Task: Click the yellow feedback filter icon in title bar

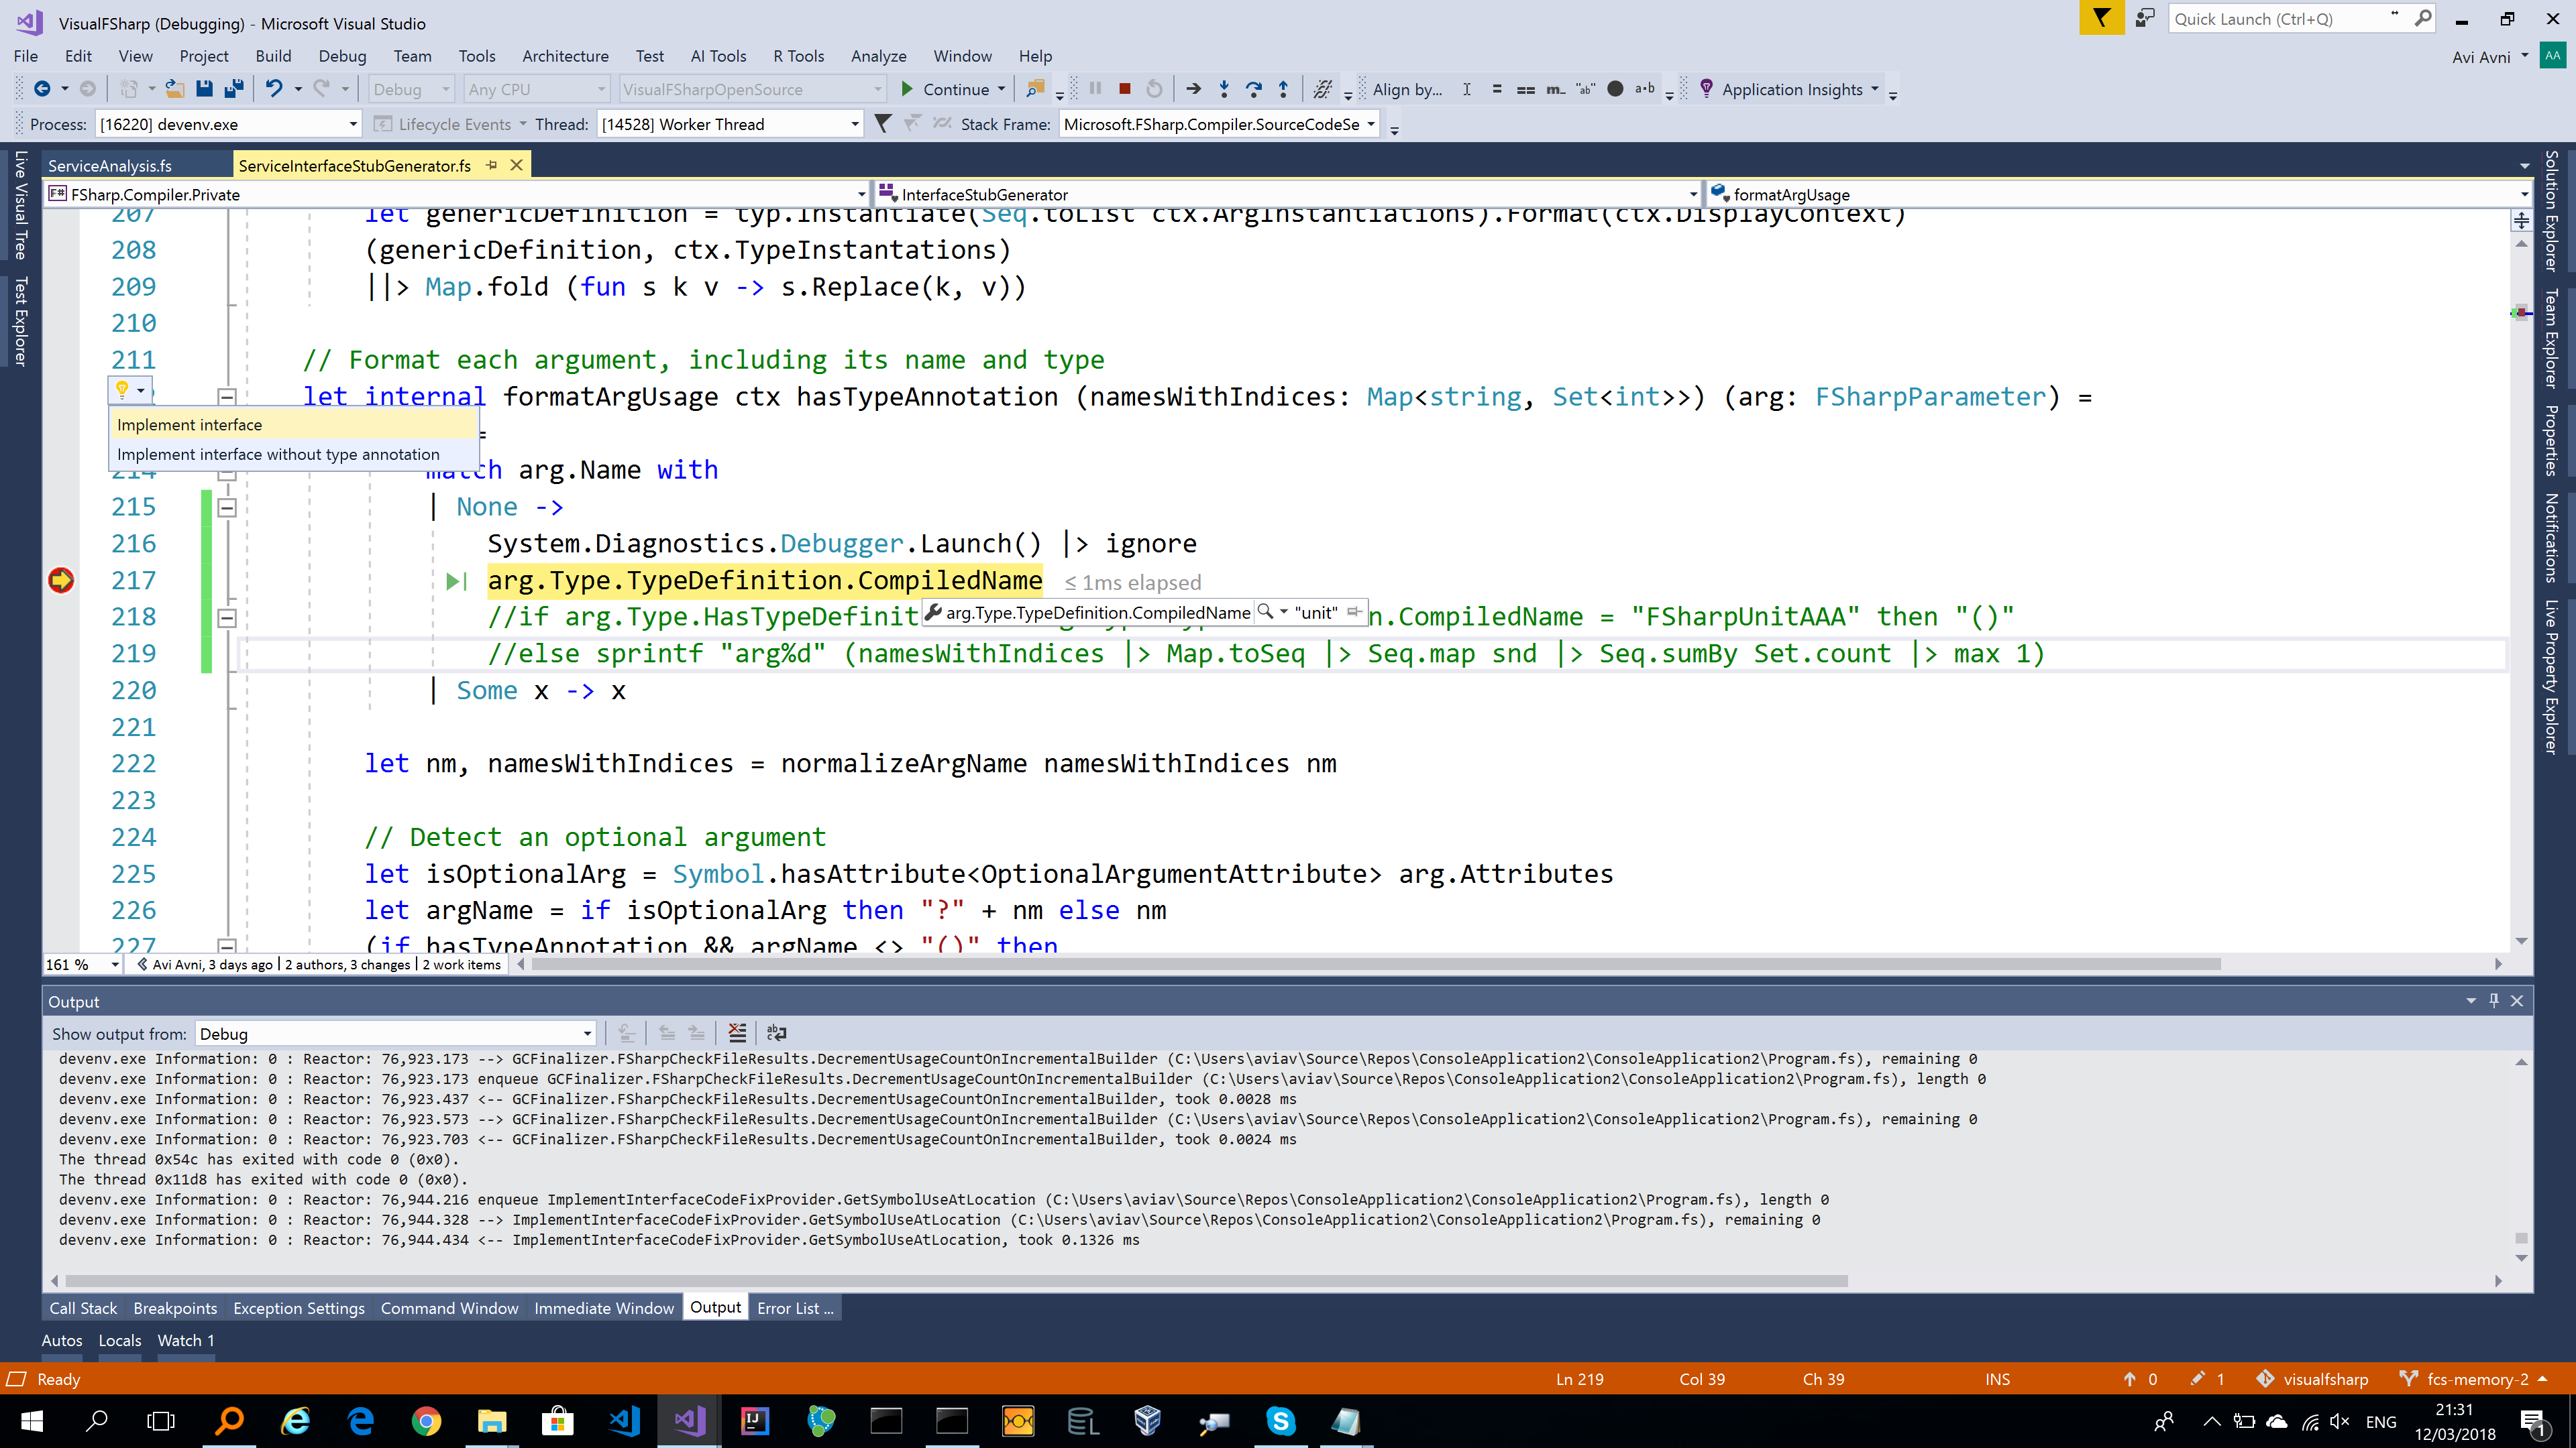Action: click(2101, 19)
